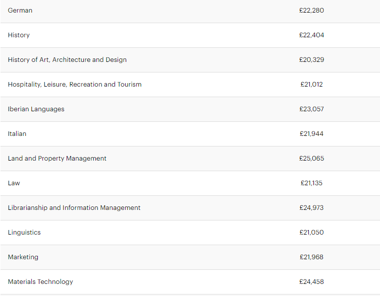Click the Iberian Languages row label
The width and height of the screenshot is (380, 296).
[x=36, y=109]
